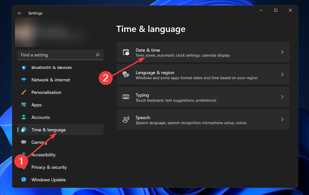Image resolution: width=309 pixels, height=195 pixels.
Task: Expand Language & region with its chevron
Action: pos(282,74)
